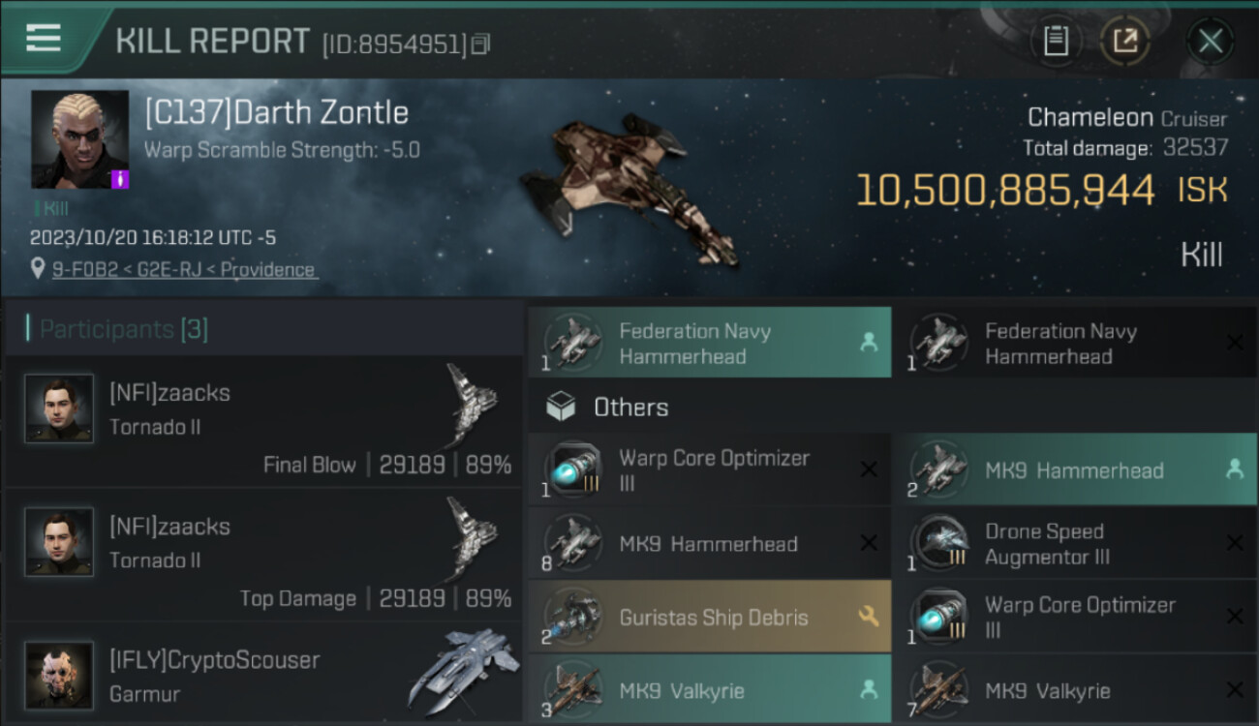Screen dimensions: 1259x726
Task: Select the dropped MK9 Valkyrie stack of three
Action: click(710, 690)
